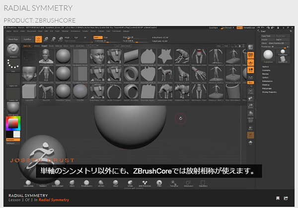Image resolution: width=298 pixels, height=208 pixels.
Task: Follow the Radial Symmetry lesson link
Action: pos(54,200)
